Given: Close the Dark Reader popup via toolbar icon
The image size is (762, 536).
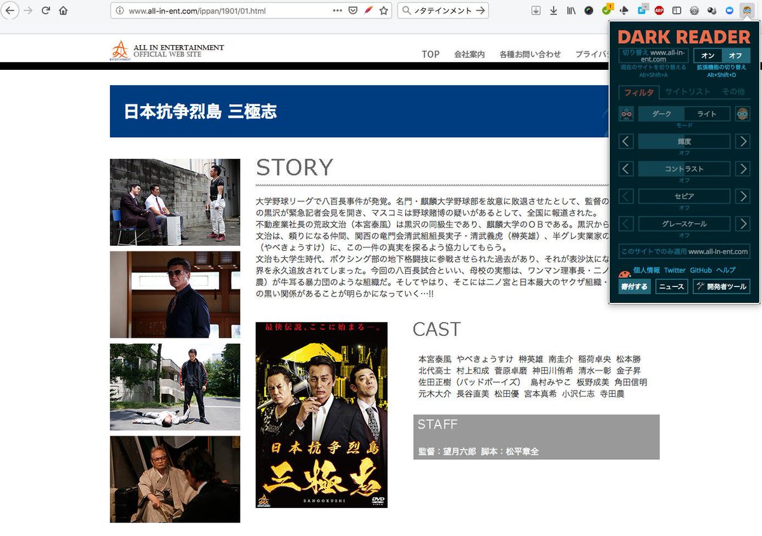Looking at the screenshot, I should [x=747, y=11].
